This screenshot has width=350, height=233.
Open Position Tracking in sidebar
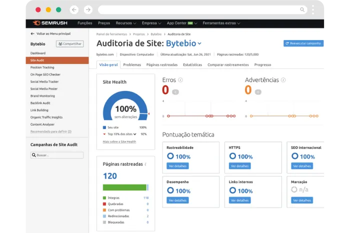(42, 67)
